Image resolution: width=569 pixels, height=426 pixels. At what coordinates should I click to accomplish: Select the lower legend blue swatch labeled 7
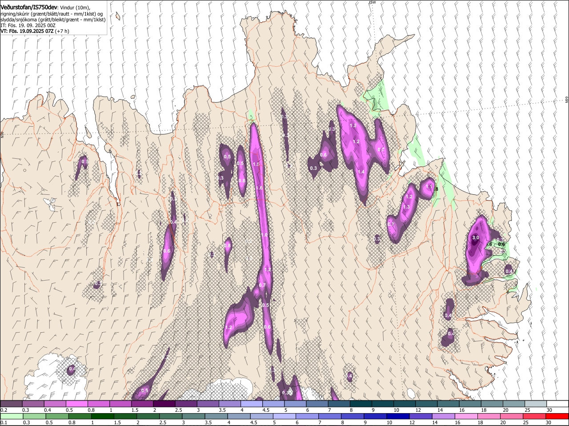coord(330,416)
